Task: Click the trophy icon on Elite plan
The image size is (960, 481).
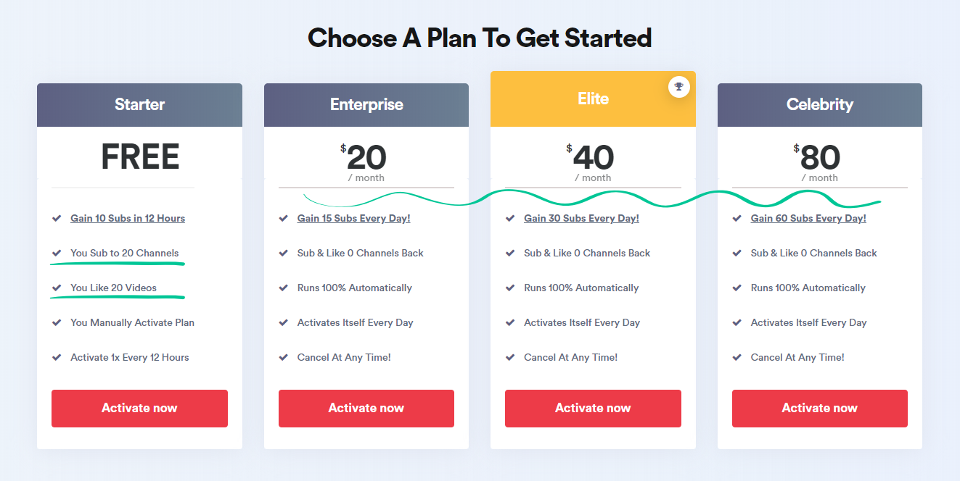Action: coord(678,87)
